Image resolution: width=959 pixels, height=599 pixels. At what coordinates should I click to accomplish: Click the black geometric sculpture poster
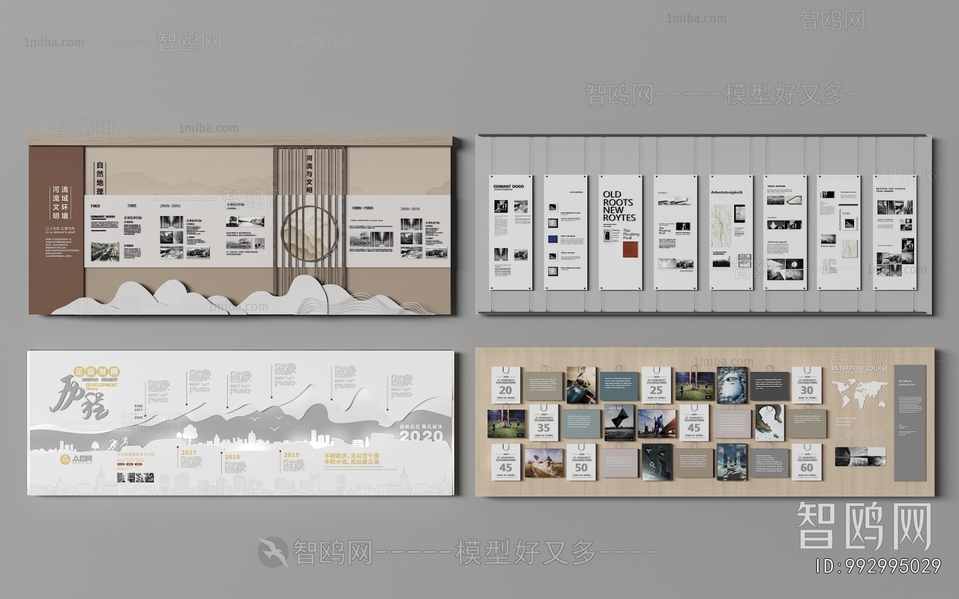[x=619, y=422]
